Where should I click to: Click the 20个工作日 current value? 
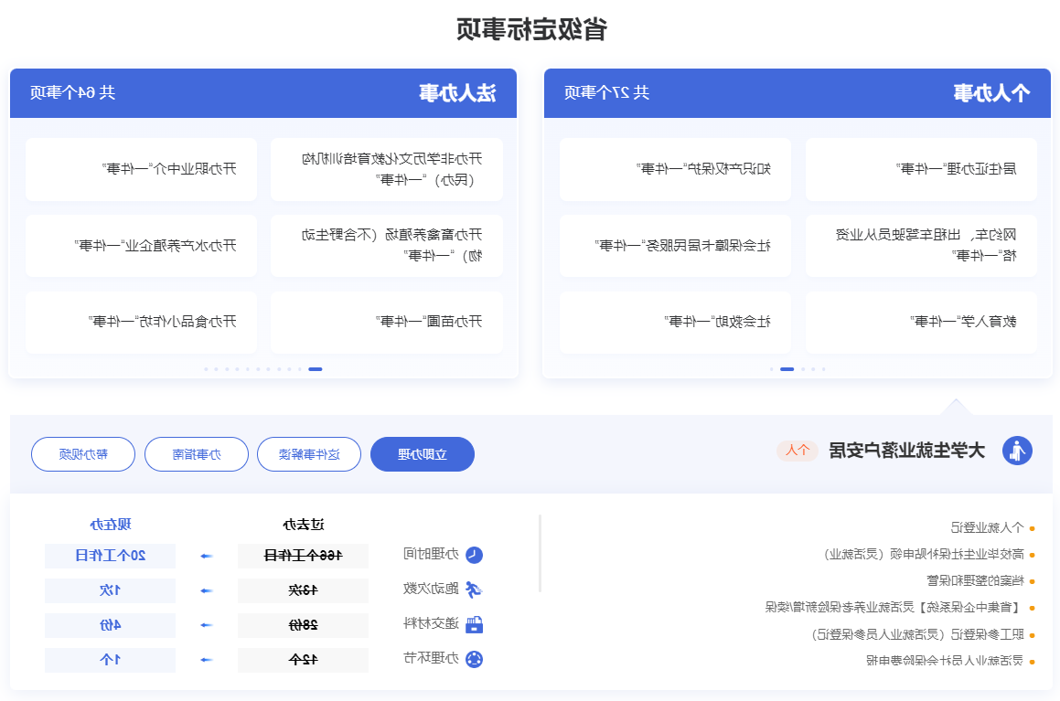(110, 556)
